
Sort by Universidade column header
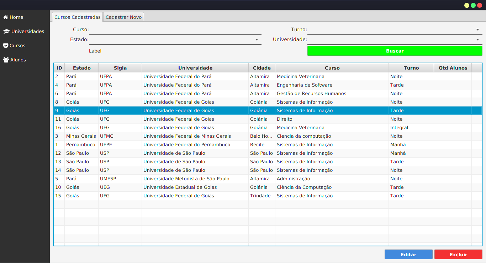point(195,68)
